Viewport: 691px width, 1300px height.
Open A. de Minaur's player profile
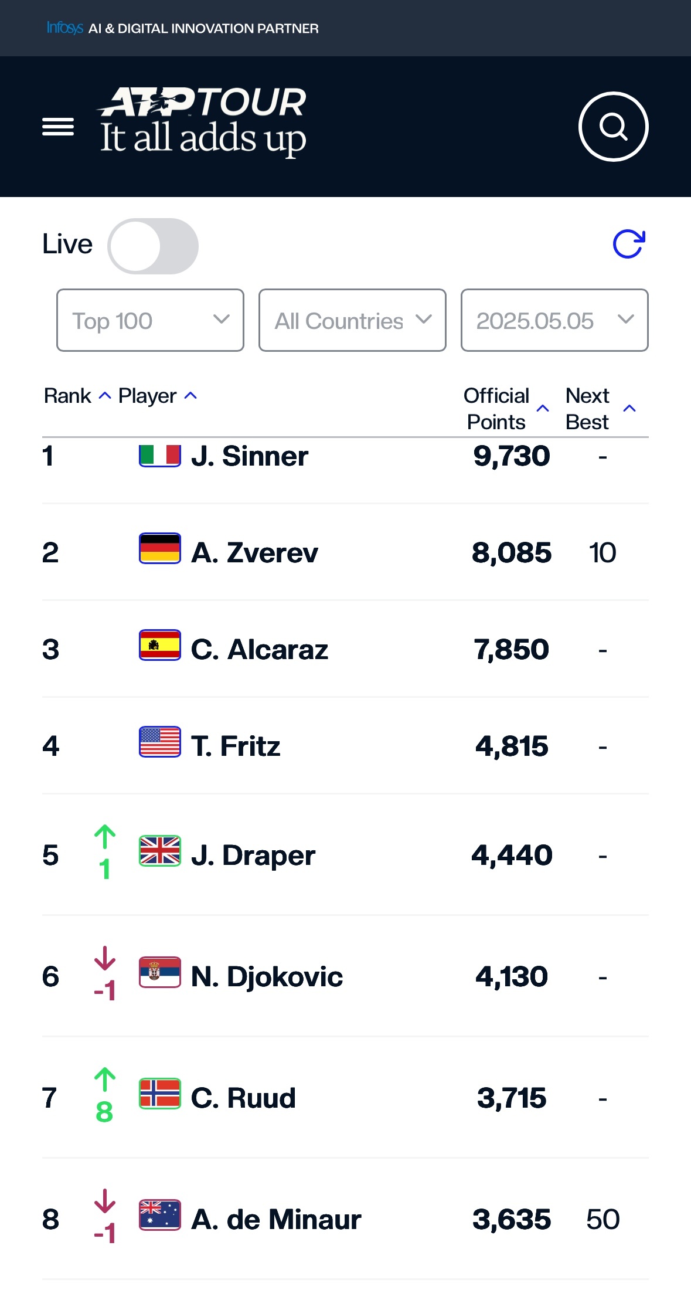click(276, 1219)
